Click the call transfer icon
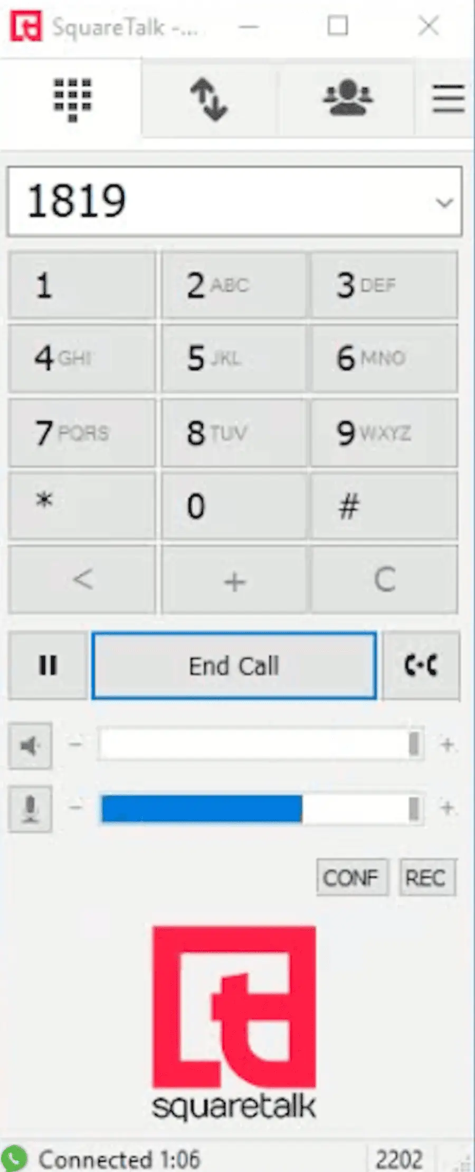 (x=421, y=665)
